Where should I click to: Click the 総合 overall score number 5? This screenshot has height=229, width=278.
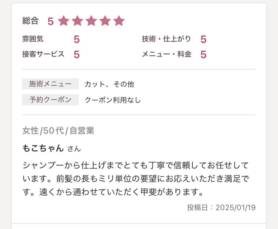click(51, 21)
